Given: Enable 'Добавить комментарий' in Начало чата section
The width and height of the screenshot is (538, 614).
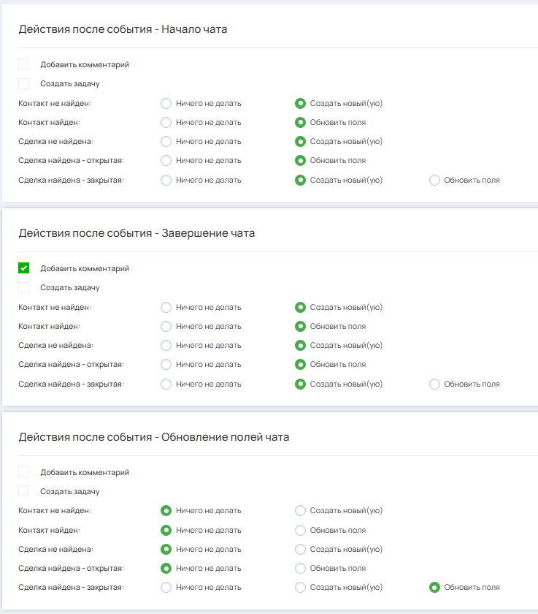Looking at the screenshot, I should click(24, 64).
